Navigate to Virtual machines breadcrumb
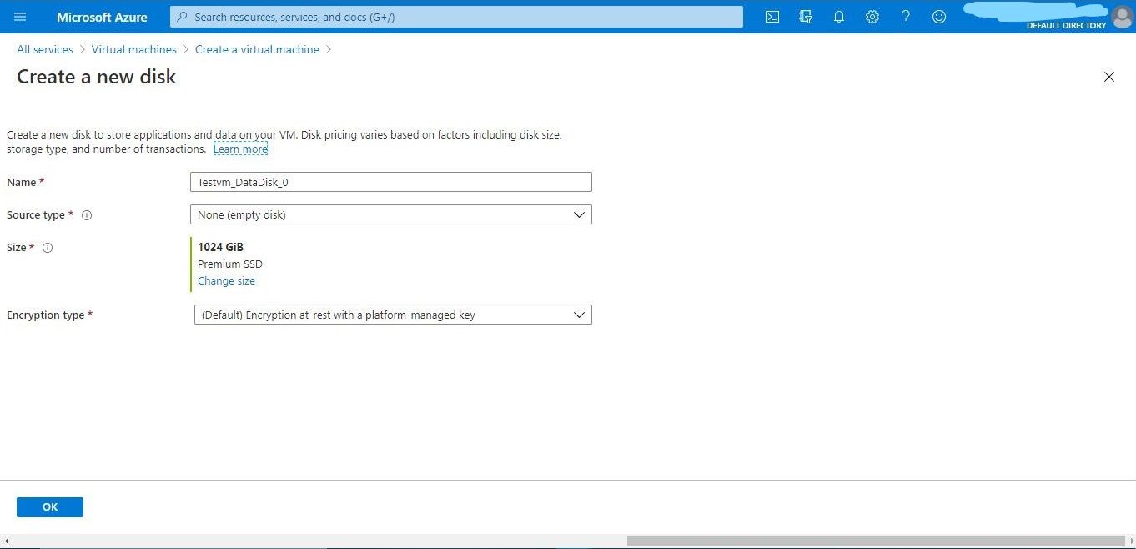This screenshot has height=549, width=1136. click(x=133, y=49)
